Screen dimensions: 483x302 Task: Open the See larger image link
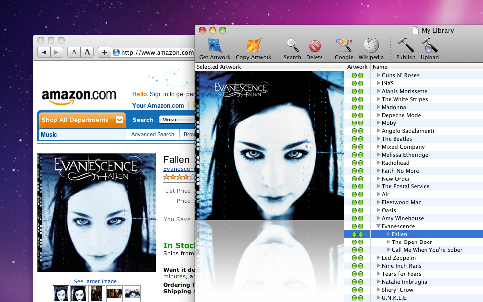tap(96, 282)
